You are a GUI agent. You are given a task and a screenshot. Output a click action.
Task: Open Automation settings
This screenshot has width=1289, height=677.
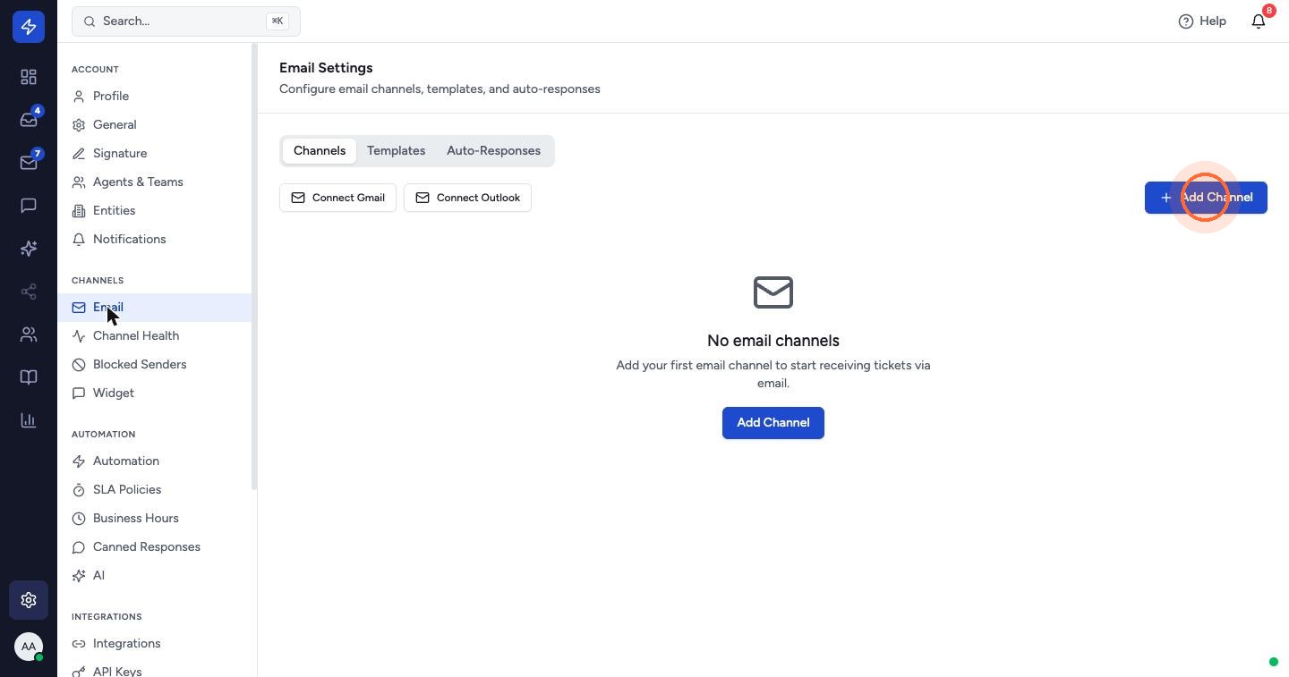(154, 461)
